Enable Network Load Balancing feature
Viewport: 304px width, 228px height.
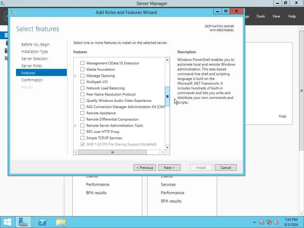(83, 88)
